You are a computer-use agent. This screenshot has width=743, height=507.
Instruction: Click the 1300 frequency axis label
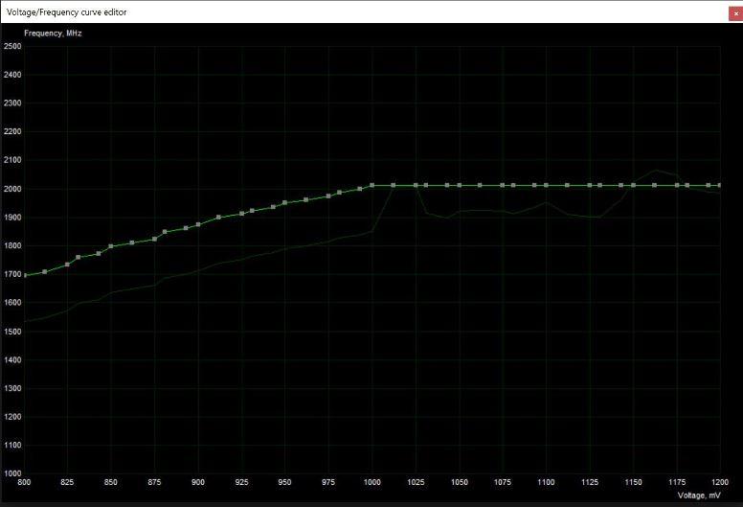[x=12, y=388]
